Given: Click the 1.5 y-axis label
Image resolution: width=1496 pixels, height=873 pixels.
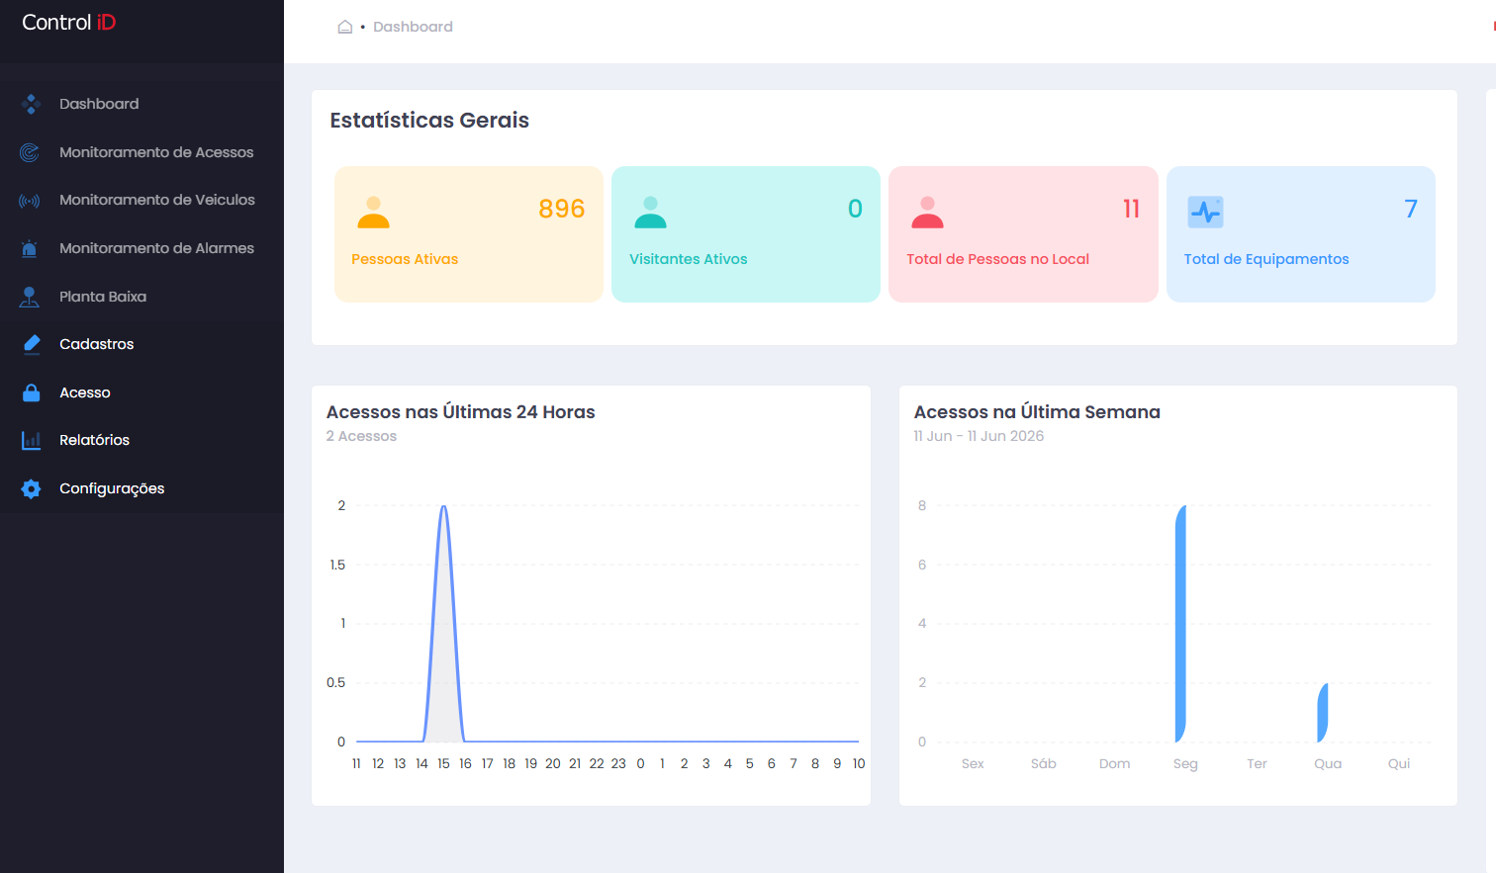Looking at the screenshot, I should (x=337, y=566).
